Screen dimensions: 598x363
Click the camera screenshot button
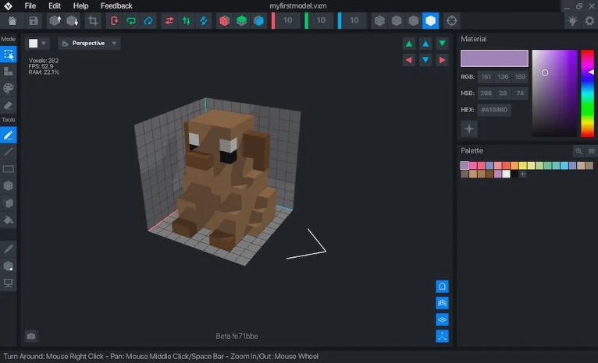(31, 337)
